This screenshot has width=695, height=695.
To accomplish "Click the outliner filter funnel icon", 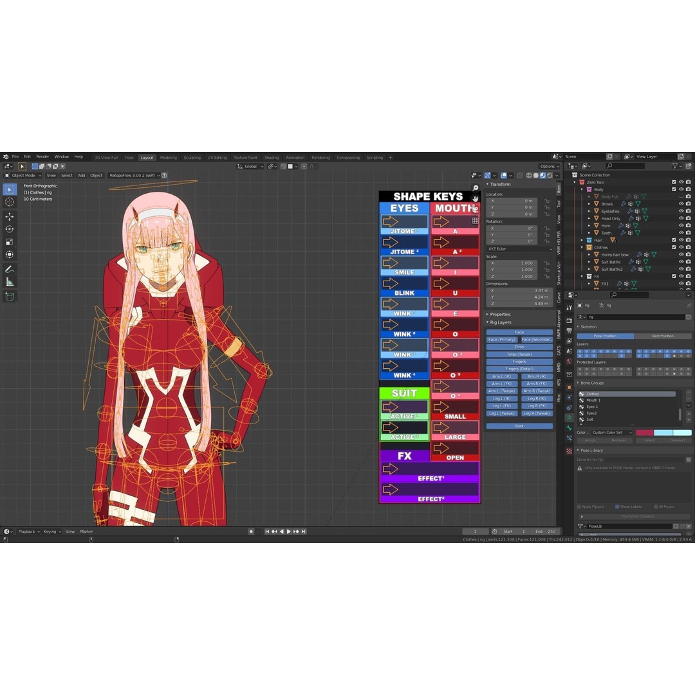I will tap(675, 166).
